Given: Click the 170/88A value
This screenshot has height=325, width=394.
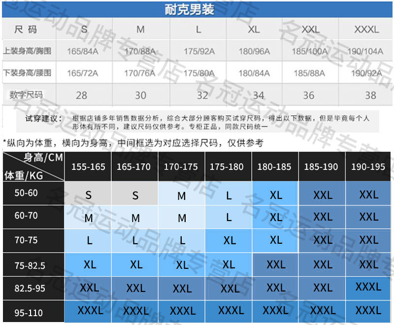Looking at the screenshot, I should pos(140,52).
